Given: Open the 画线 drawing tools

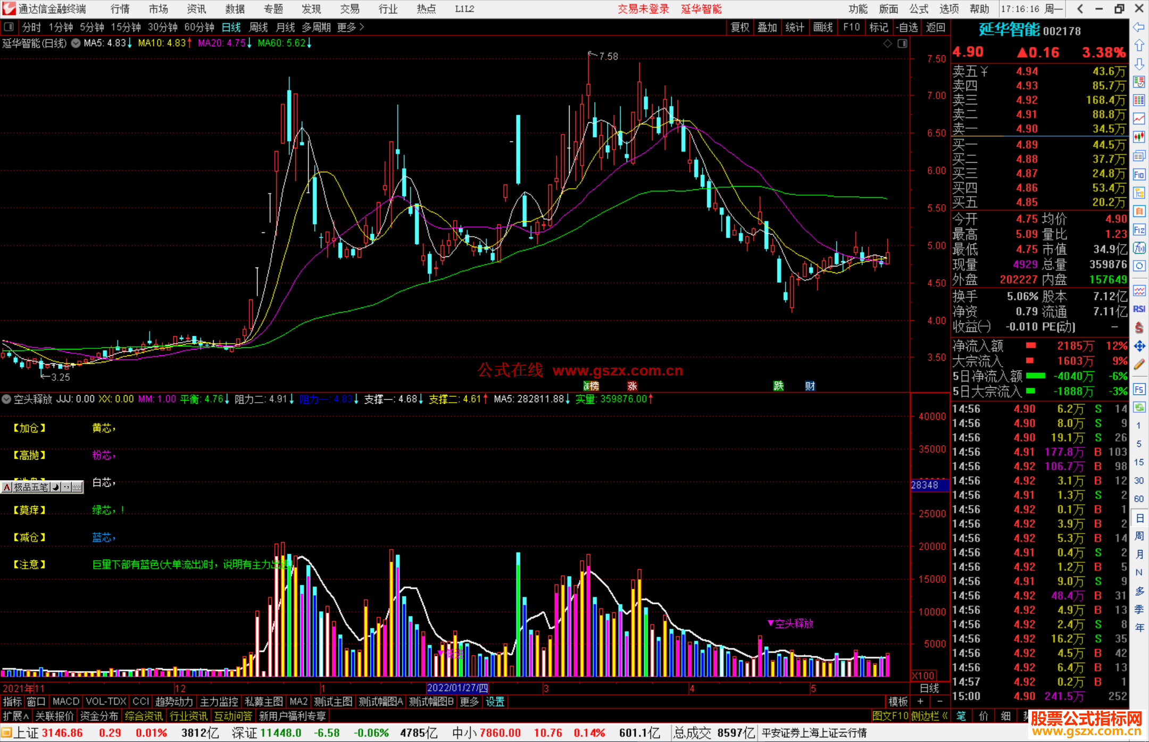Looking at the screenshot, I should (x=823, y=27).
